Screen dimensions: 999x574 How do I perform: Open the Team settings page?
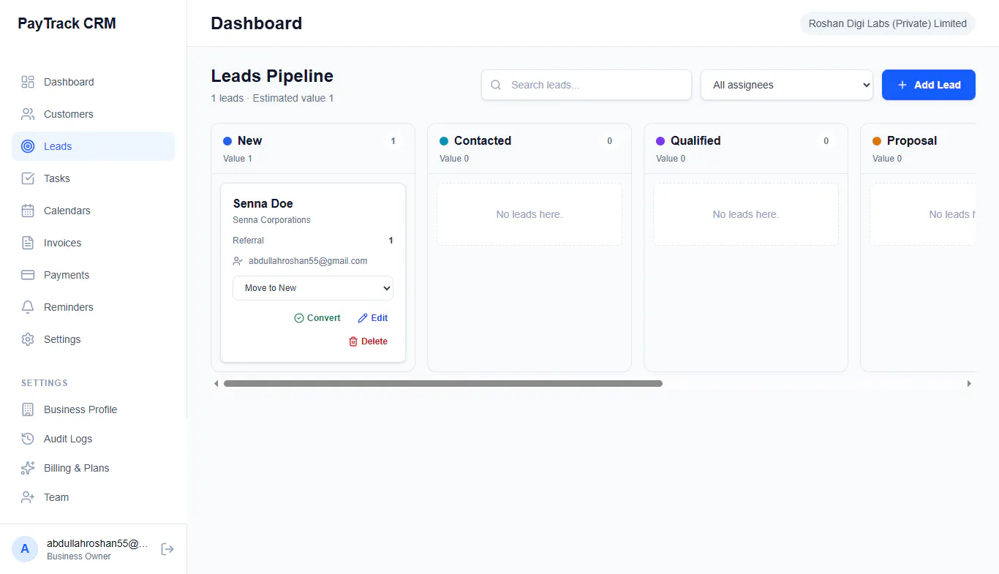point(93,497)
